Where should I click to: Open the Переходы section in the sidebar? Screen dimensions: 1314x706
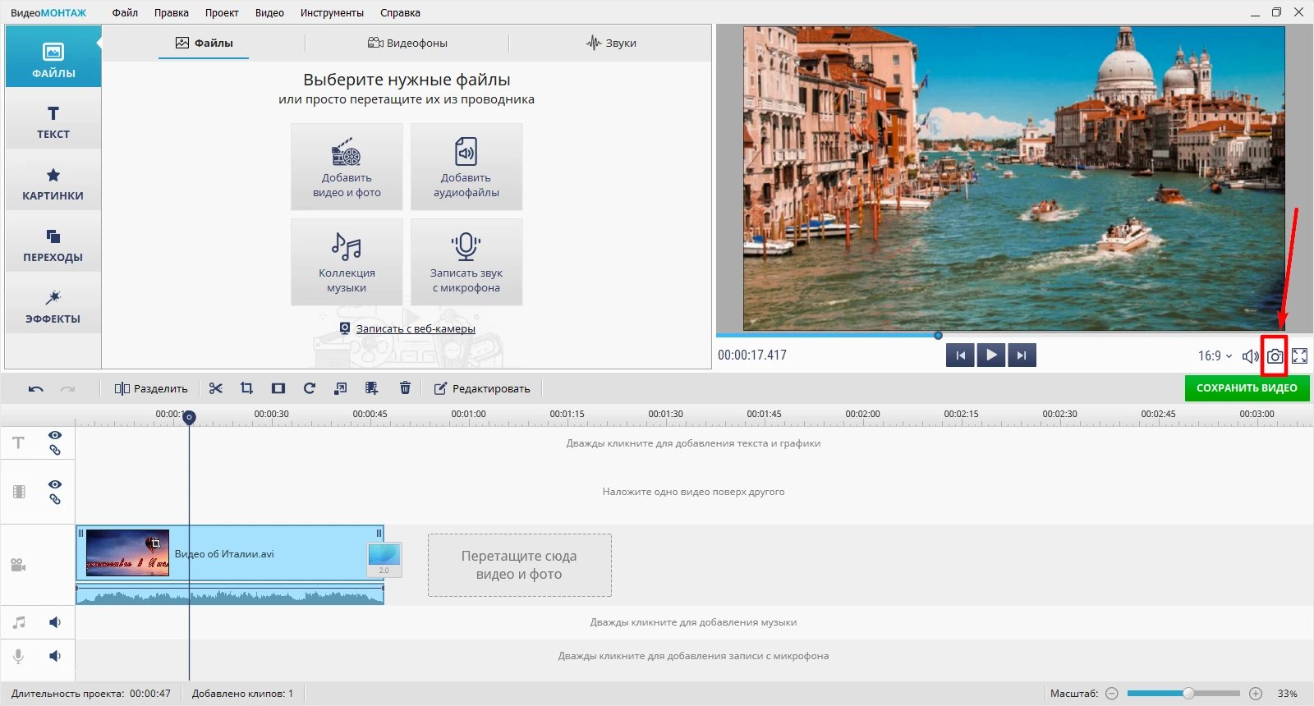pyautogui.click(x=53, y=245)
